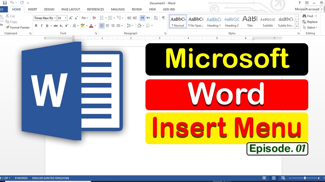The width and height of the screenshot is (325, 182).
Task: Apply the Heading 1 style
Action: click(x=214, y=21)
